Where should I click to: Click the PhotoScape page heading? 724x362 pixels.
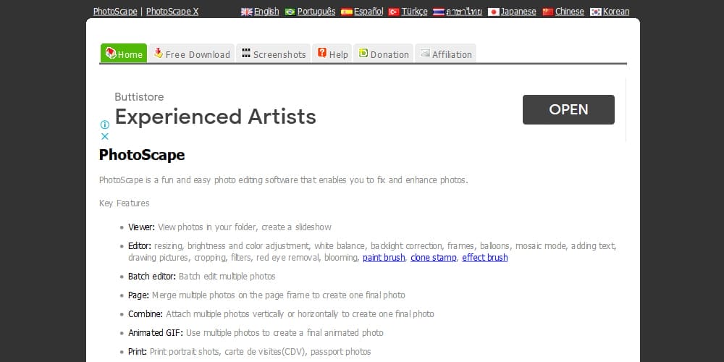pos(142,155)
